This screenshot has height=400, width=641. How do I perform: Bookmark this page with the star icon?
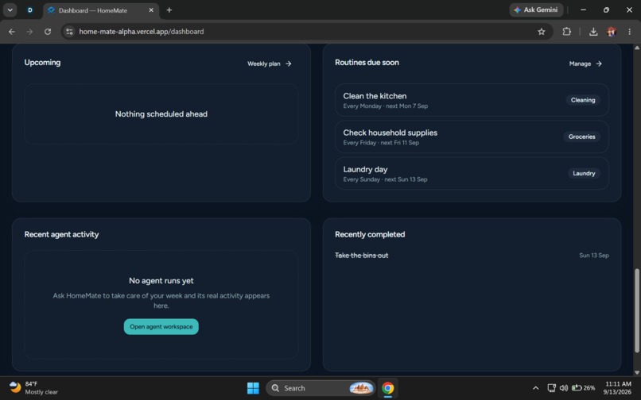(x=542, y=32)
